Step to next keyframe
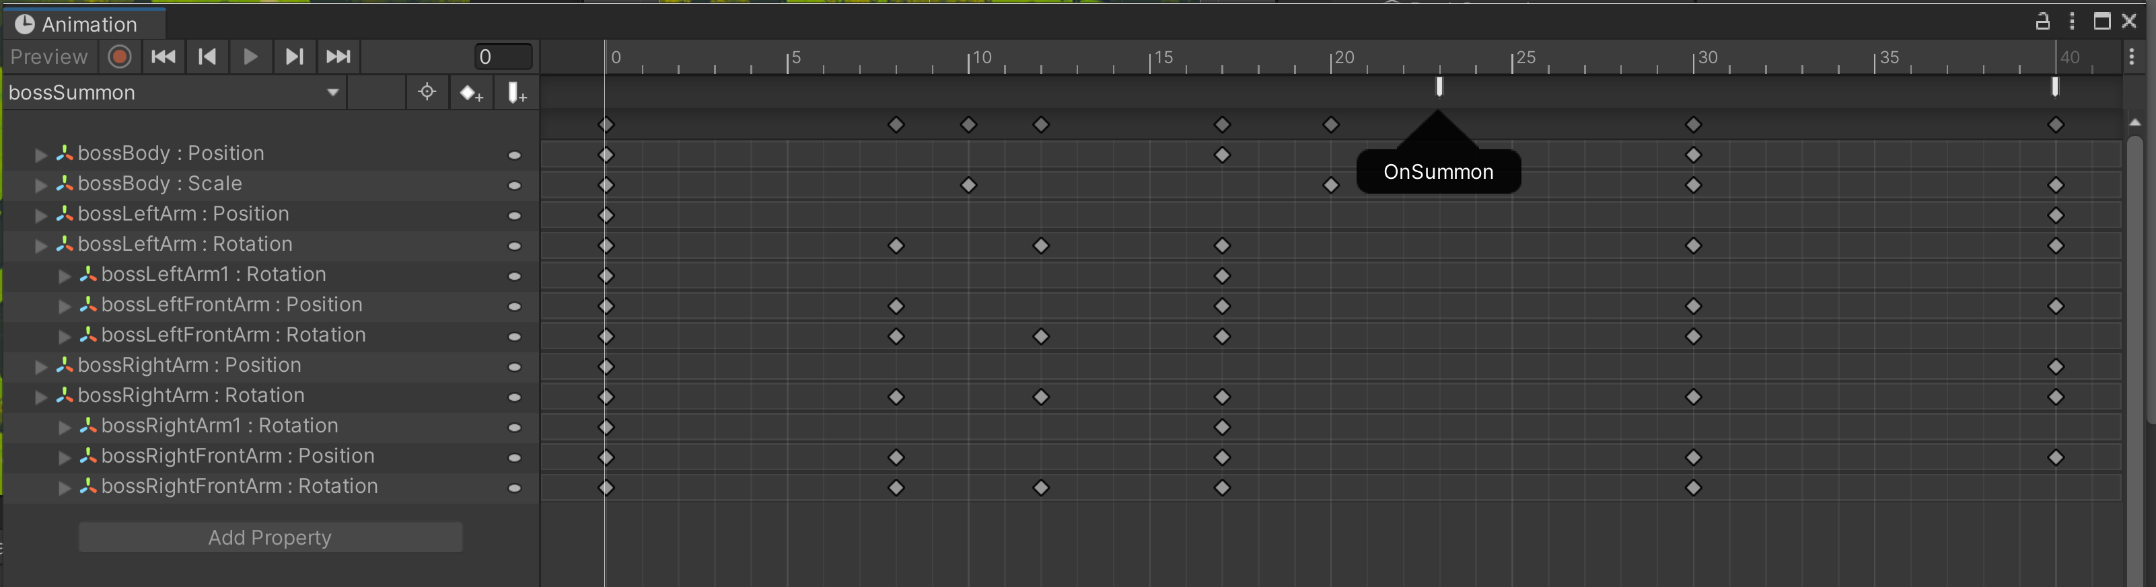This screenshot has height=587, width=2156. click(x=294, y=57)
